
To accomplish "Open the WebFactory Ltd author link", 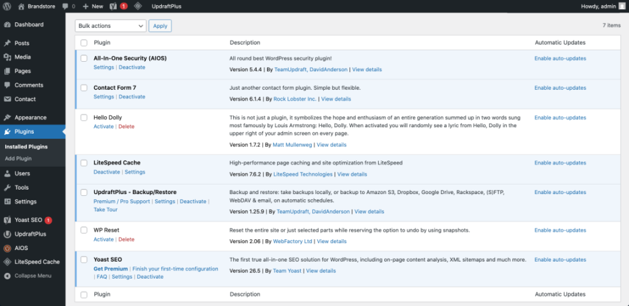I will [x=293, y=242].
